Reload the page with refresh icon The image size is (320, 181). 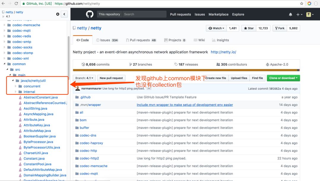(16, 4)
